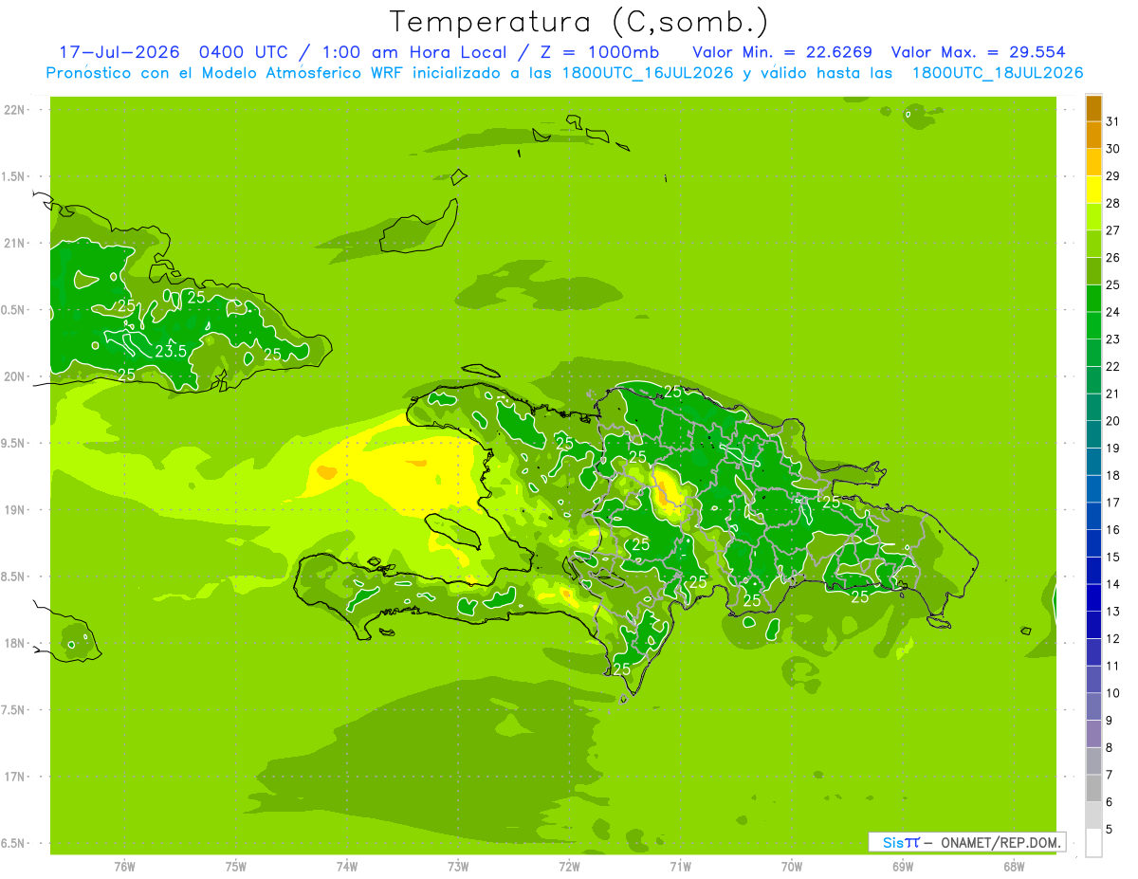Click color scale value "14"
Viewport: 1138px width, 879px height.
coord(1112,584)
